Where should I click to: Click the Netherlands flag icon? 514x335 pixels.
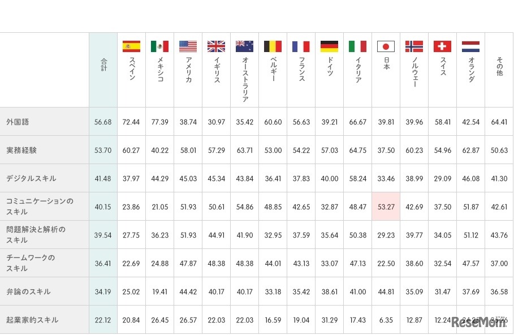[x=470, y=46]
